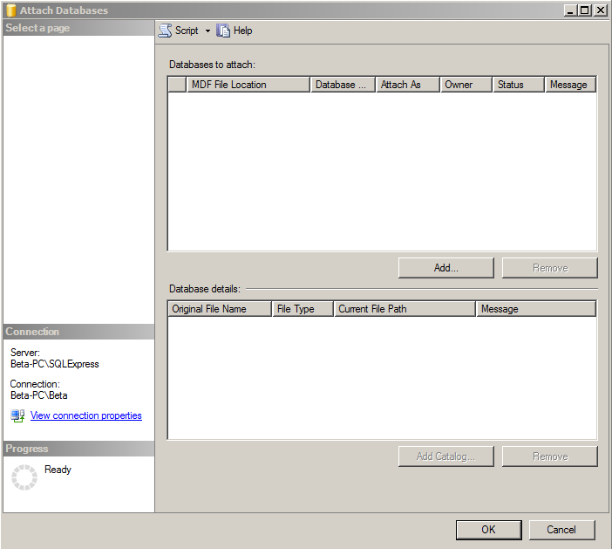Screen dimensions: 612x549
Task: Open the Script dropdown arrow
Action: [207, 31]
